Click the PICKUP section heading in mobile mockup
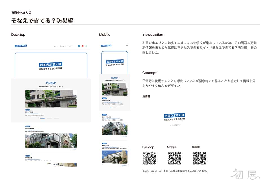Image resolution: width=271 pixels, height=191 pixels. tap(114, 78)
